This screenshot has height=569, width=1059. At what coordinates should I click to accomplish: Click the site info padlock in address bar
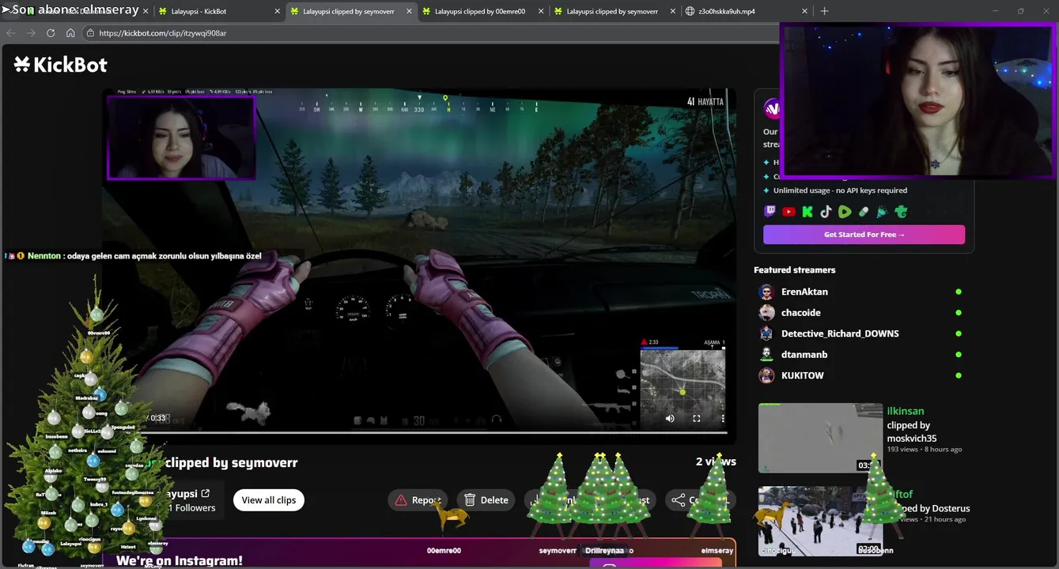(x=90, y=33)
